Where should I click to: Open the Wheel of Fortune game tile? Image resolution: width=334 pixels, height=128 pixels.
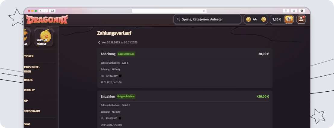[45, 37]
